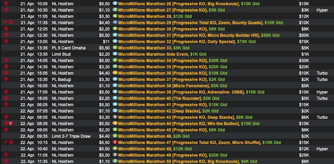
Task: Open Marathon 44 Win the Button tournament
Action: tap(189, 124)
